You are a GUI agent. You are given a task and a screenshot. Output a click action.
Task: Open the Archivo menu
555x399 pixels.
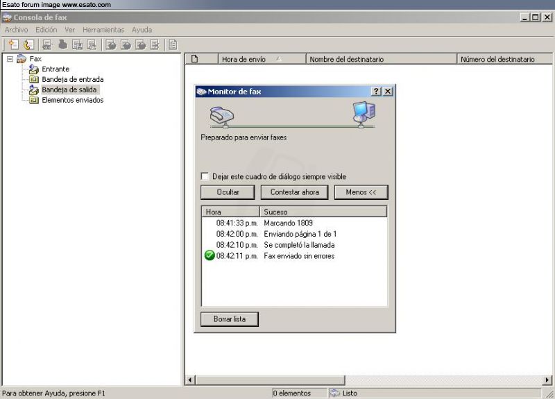point(16,30)
